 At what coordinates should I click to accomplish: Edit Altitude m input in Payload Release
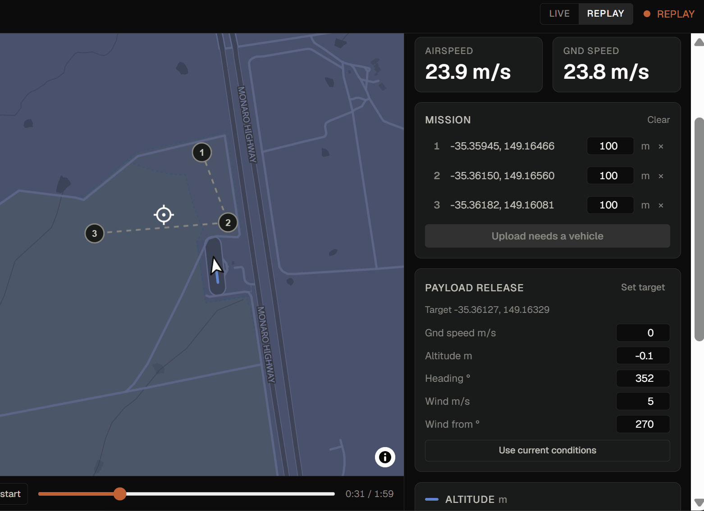click(x=643, y=356)
